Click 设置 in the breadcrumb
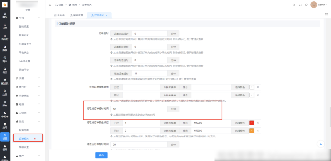The height and width of the screenshot is (161, 331). click(x=59, y=5)
